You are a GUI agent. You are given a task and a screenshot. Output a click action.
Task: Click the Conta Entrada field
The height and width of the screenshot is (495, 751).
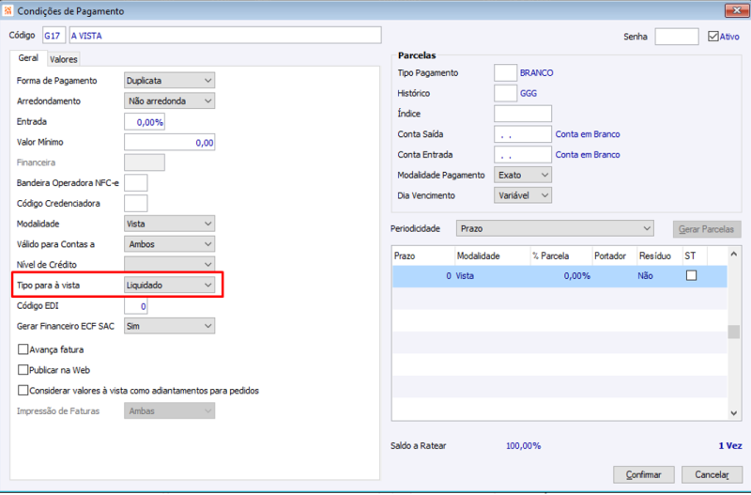click(x=523, y=154)
